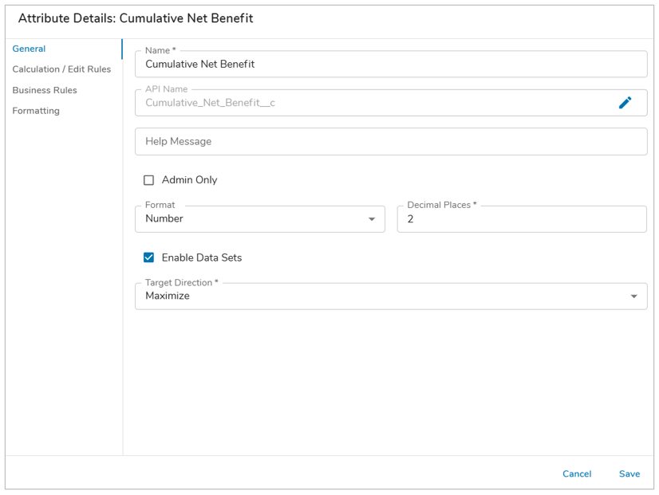Click the pencil icon to edit API Name
Screen dimensions: 659x495
[x=625, y=103]
